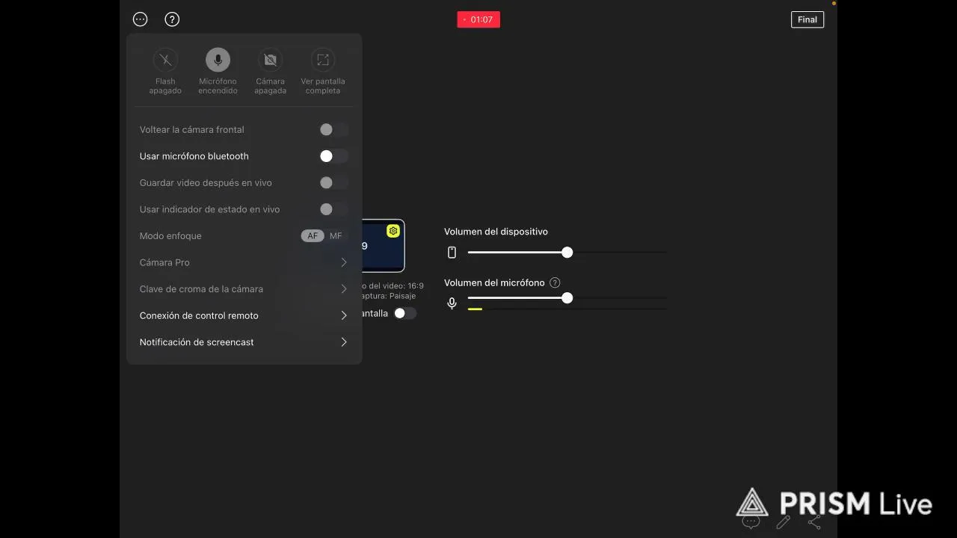Click the Volumen del micrófono label
The height and width of the screenshot is (538, 957).
click(494, 282)
